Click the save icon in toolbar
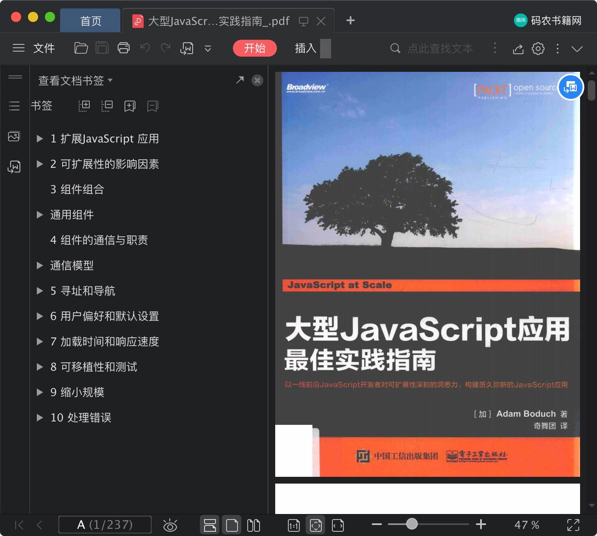The width and height of the screenshot is (597, 536). 102,48
